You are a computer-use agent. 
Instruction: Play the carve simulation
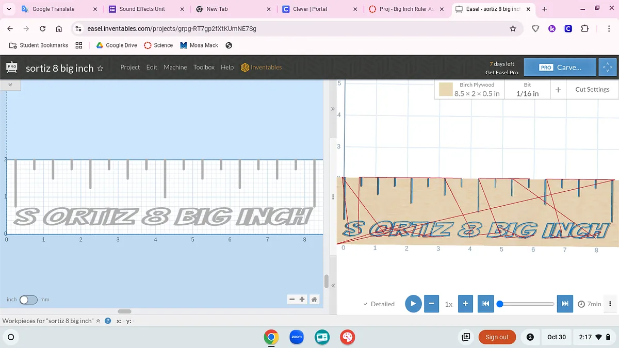click(413, 304)
